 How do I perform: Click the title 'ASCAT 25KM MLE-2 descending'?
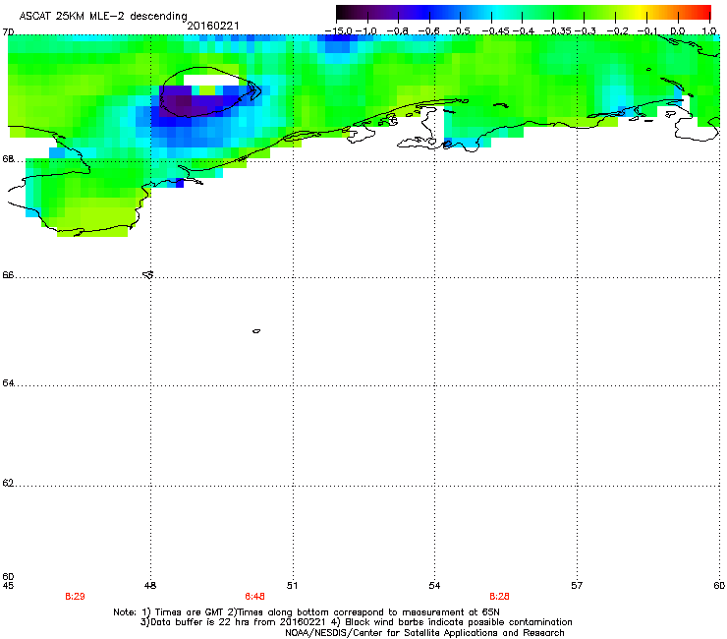pyautogui.click(x=103, y=16)
